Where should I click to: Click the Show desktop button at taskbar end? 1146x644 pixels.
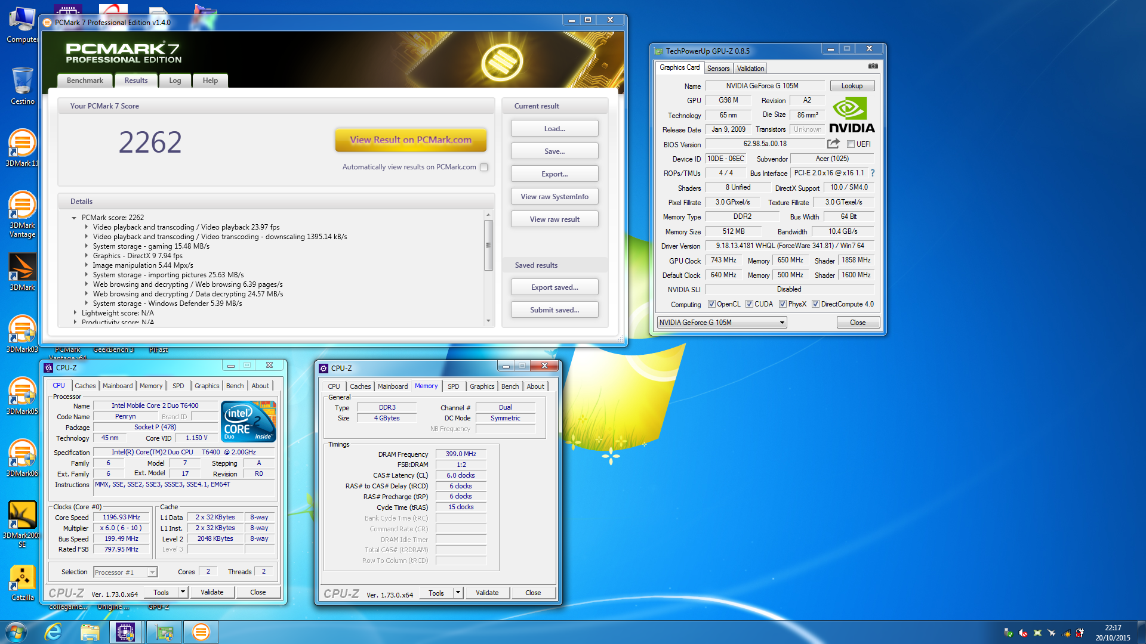(1141, 632)
